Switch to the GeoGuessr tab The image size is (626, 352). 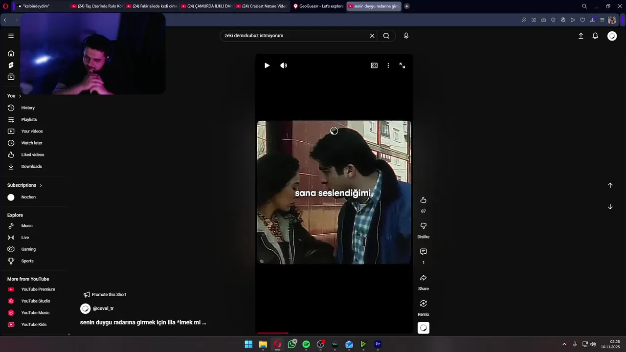318,6
